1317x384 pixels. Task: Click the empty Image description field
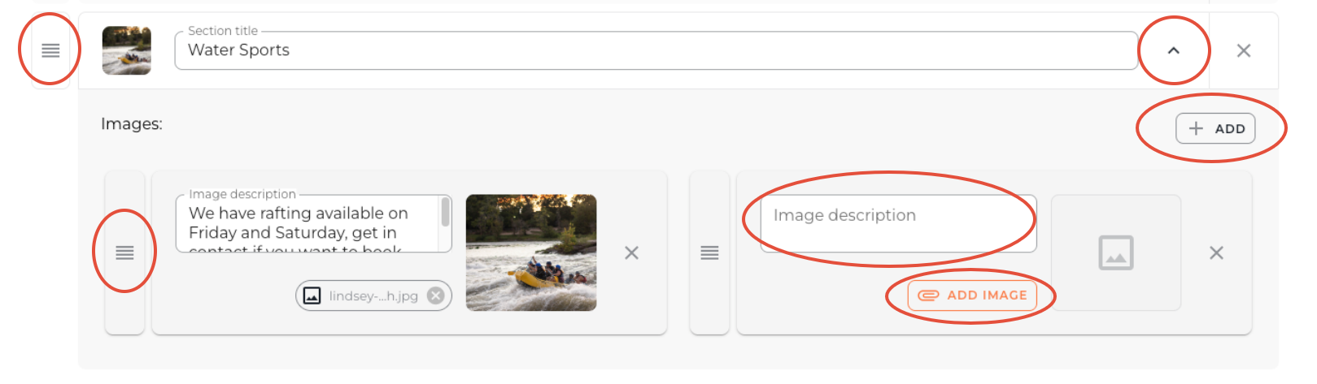pyautogui.click(x=898, y=223)
